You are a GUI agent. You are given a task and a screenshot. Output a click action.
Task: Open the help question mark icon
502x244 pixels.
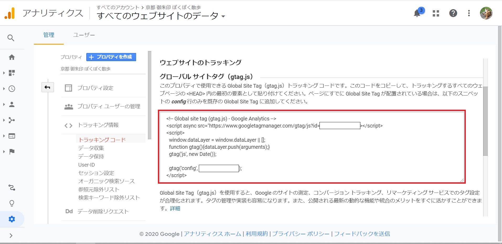click(453, 13)
